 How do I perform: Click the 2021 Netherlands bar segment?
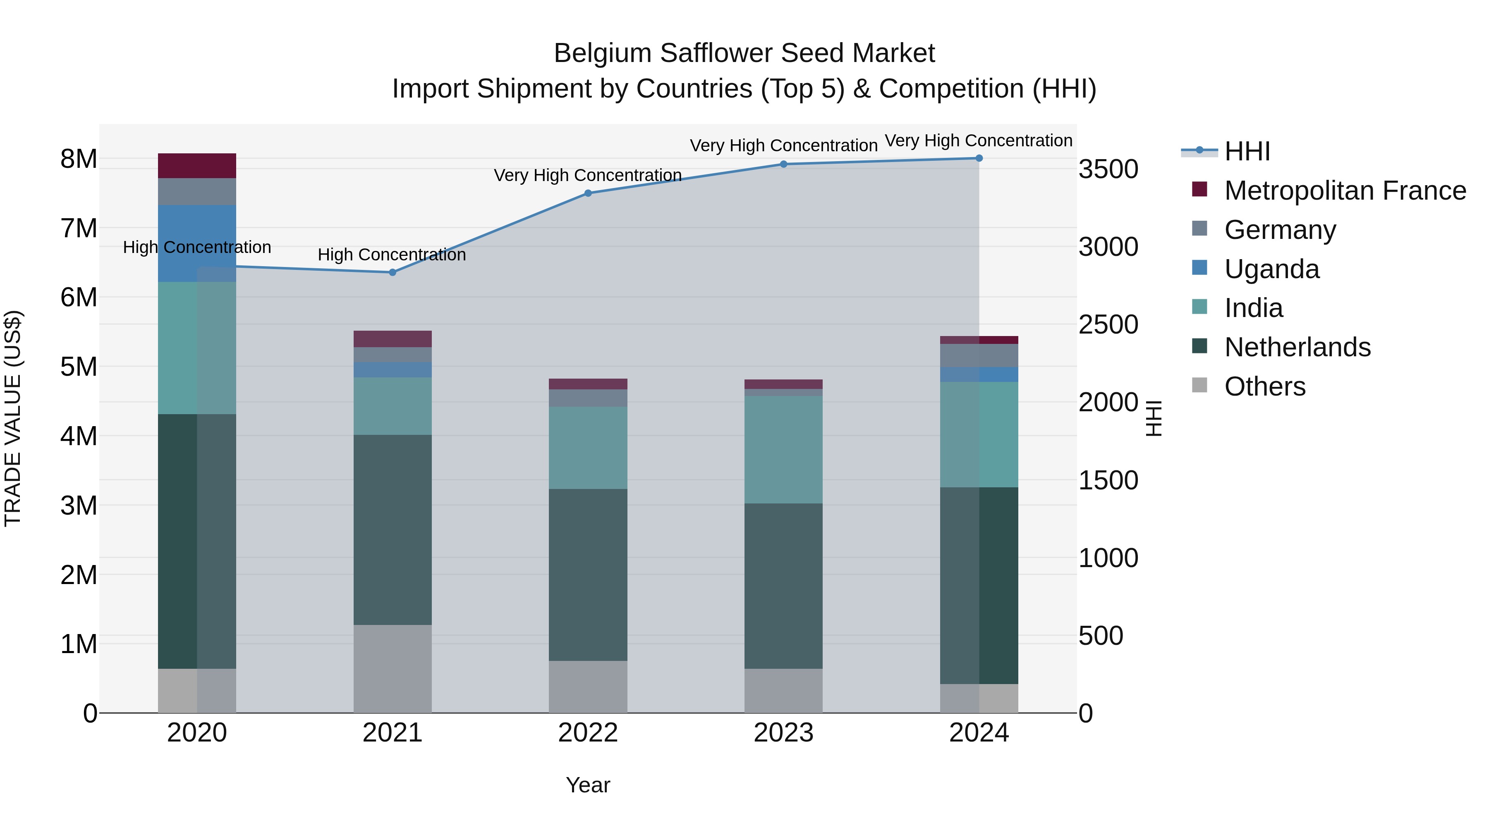click(x=393, y=530)
